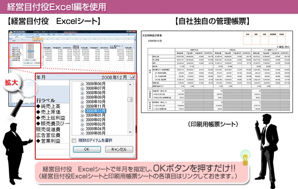Image resolution: width=298 pixels, height=189 pixels.
Task: Enable the 複数のアイテムを選択 checkbox in enlarged dialog
Action: [x=74, y=141]
